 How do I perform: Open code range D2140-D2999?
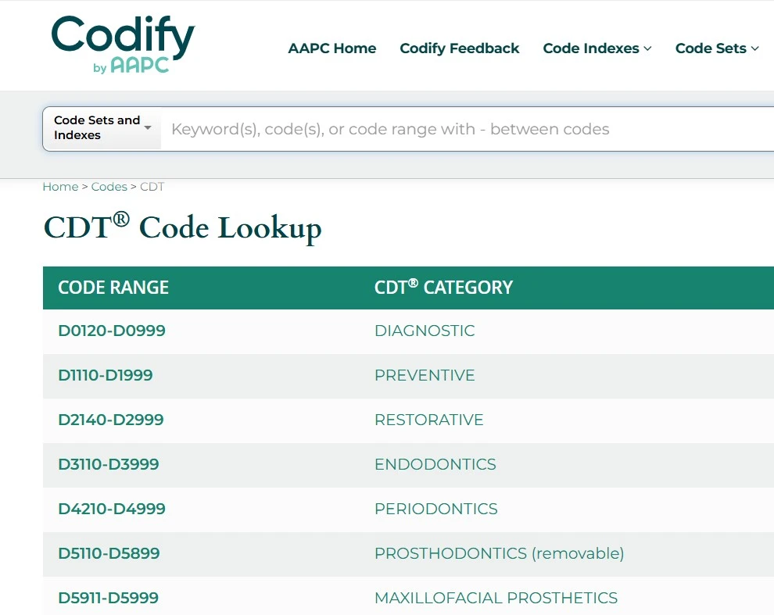pos(111,420)
